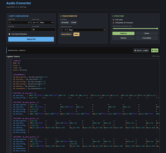This screenshot has height=153, width=166.
Task: Click the [PATTERN: de_low_buzz__1] header
Action: 25,93
